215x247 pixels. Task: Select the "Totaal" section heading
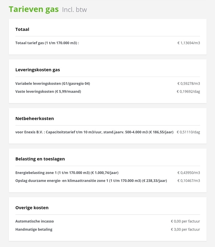(x=22, y=29)
